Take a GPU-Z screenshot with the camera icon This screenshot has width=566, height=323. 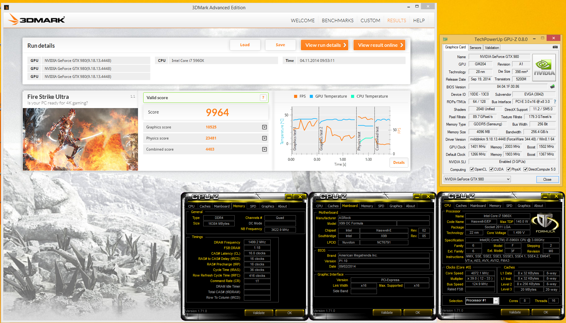555,47
